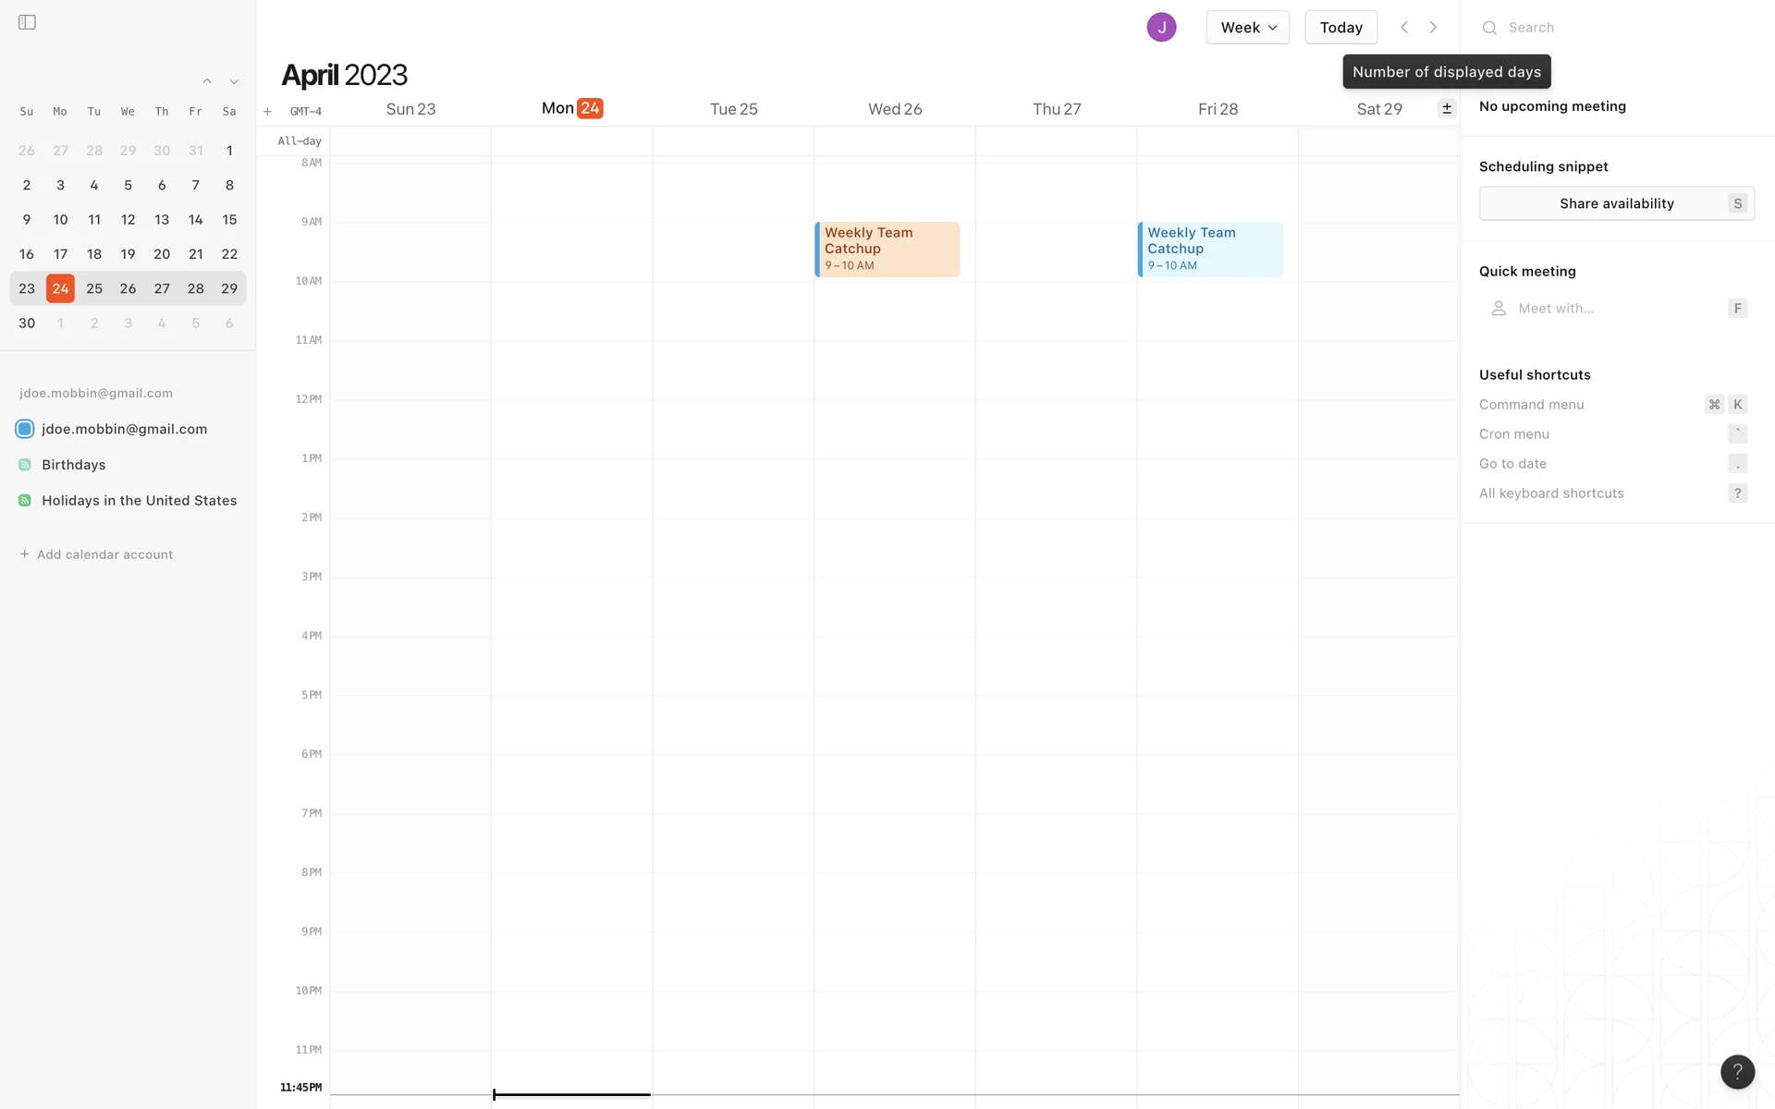
Task: Open GMT-4 timezone selector
Action: [x=306, y=112]
